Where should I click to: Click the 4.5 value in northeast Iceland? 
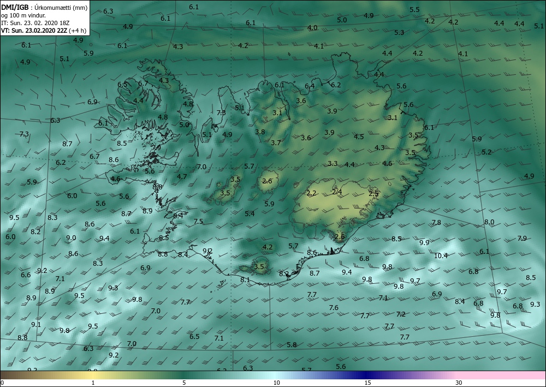pos(359,137)
